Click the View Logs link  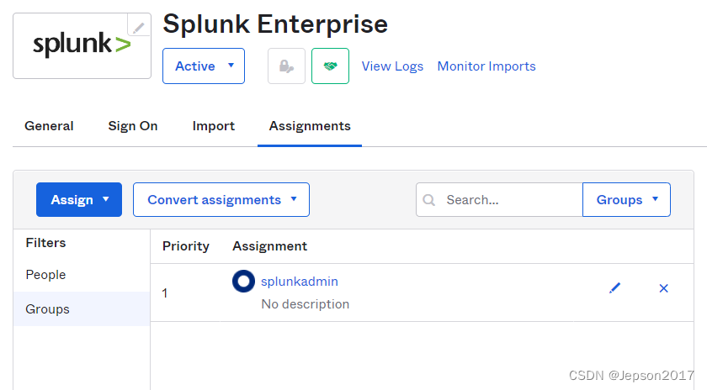click(x=392, y=66)
